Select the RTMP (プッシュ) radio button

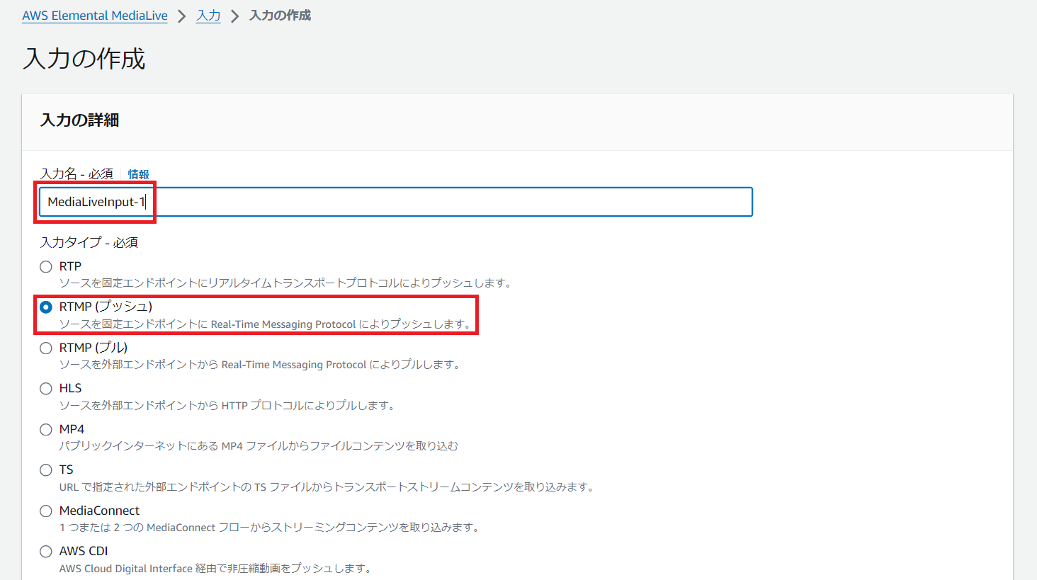[46, 307]
